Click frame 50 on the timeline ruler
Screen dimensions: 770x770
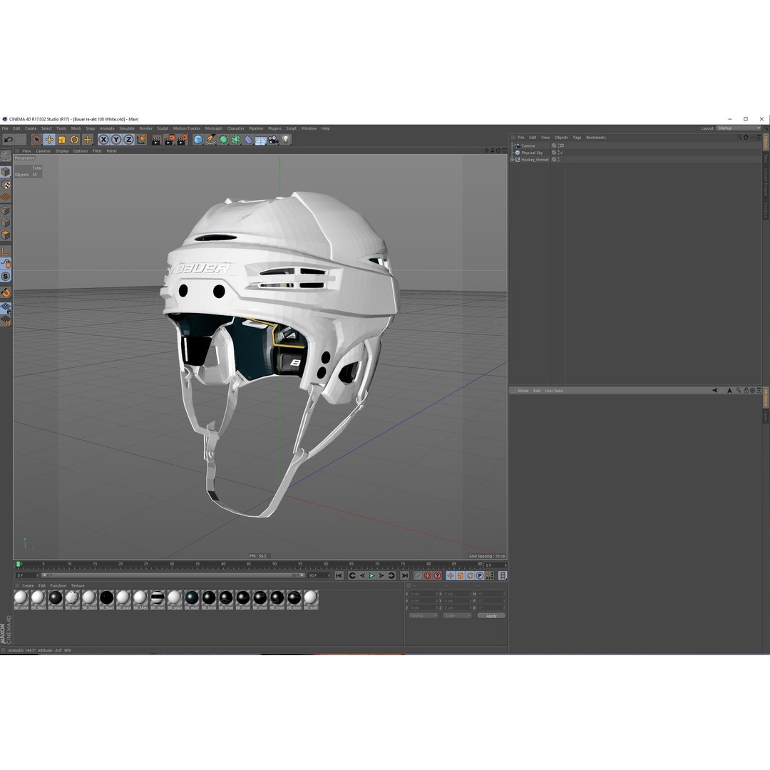point(274,565)
